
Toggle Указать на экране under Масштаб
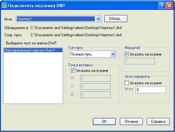(126, 54)
